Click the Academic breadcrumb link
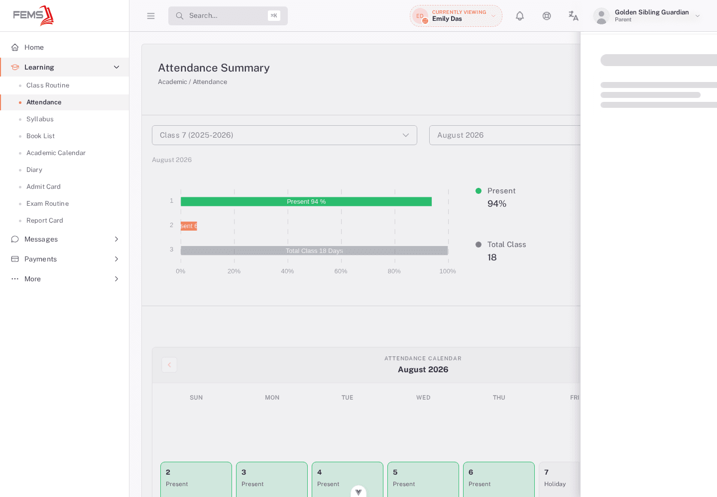Viewport: 717px width, 497px height. tap(172, 82)
